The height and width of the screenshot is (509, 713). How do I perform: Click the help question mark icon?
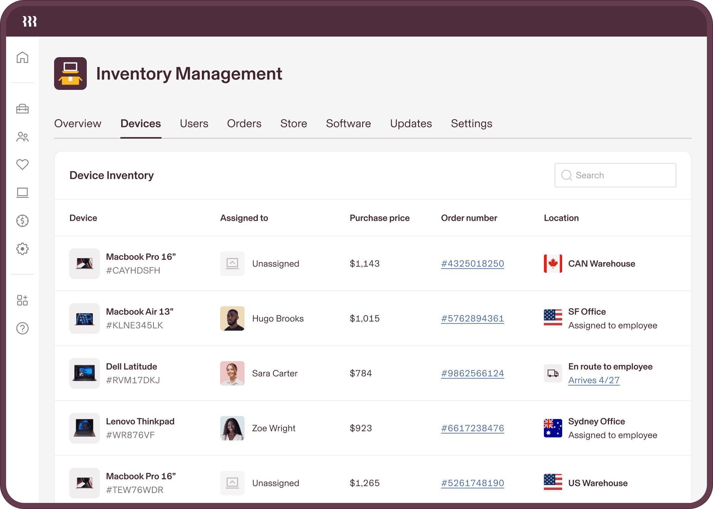(x=22, y=328)
